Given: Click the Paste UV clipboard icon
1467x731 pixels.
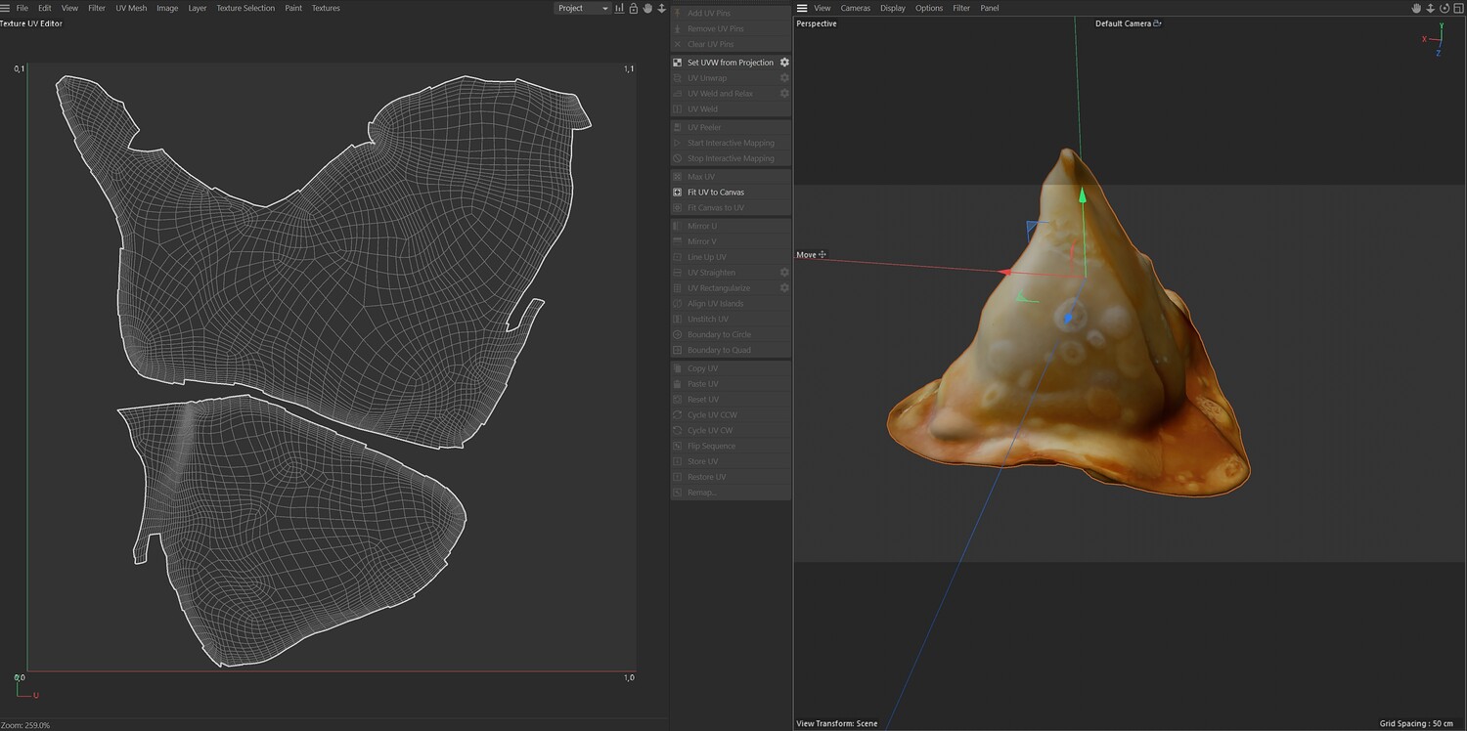Looking at the screenshot, I should [678, 384].
